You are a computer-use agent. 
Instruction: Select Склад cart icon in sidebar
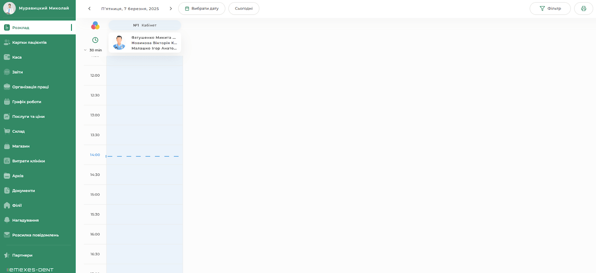click(7, 131)
